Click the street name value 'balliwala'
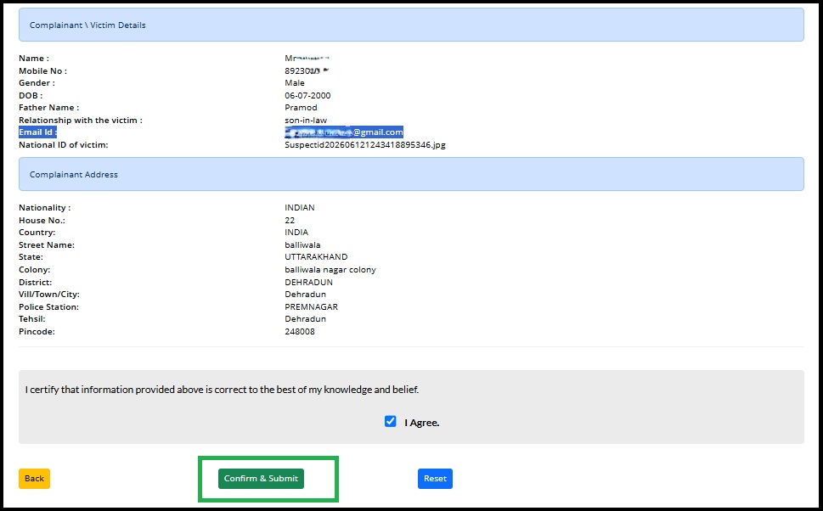The height and width of the screenshot is (511, 823). pyautogui.click(x=302, y=245)
